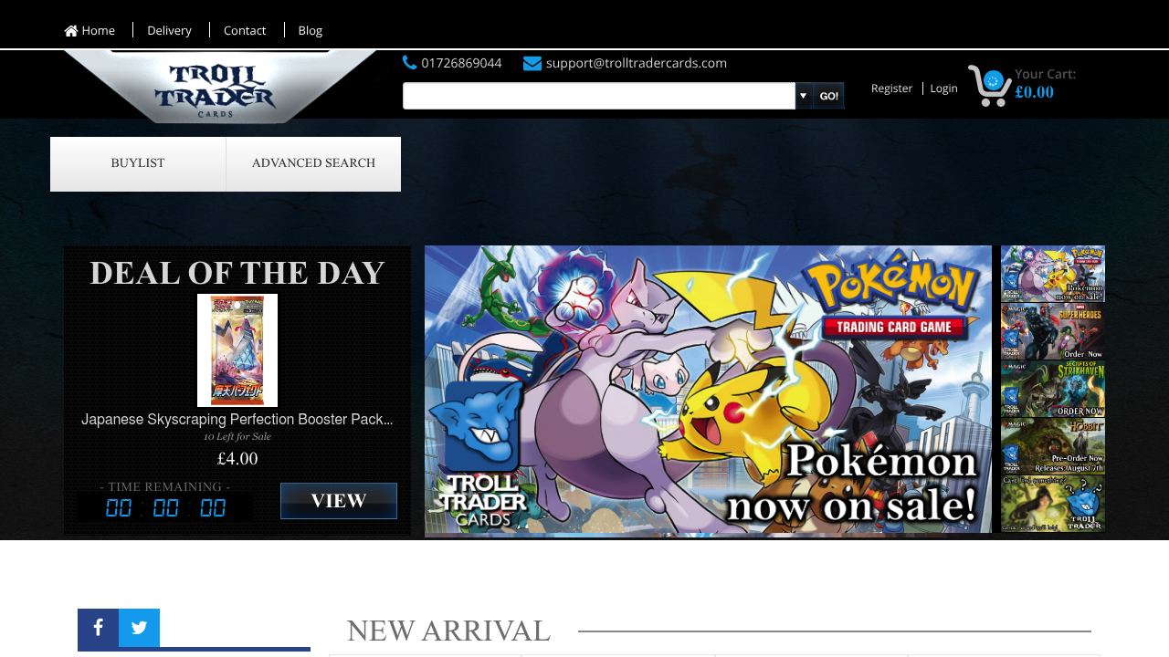Open the Delivery page
The width and height of the screenshot is (1169, 657).
click(169, 30)
